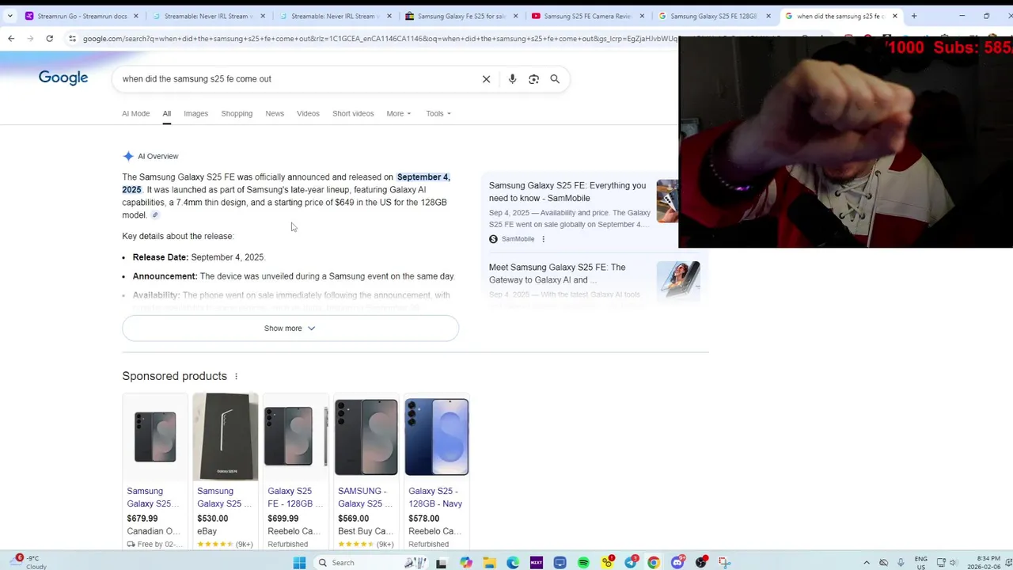Click the navy blue Galaxy S25 product image
Viewport: 1013px width, 570px height.
point(437,437)
